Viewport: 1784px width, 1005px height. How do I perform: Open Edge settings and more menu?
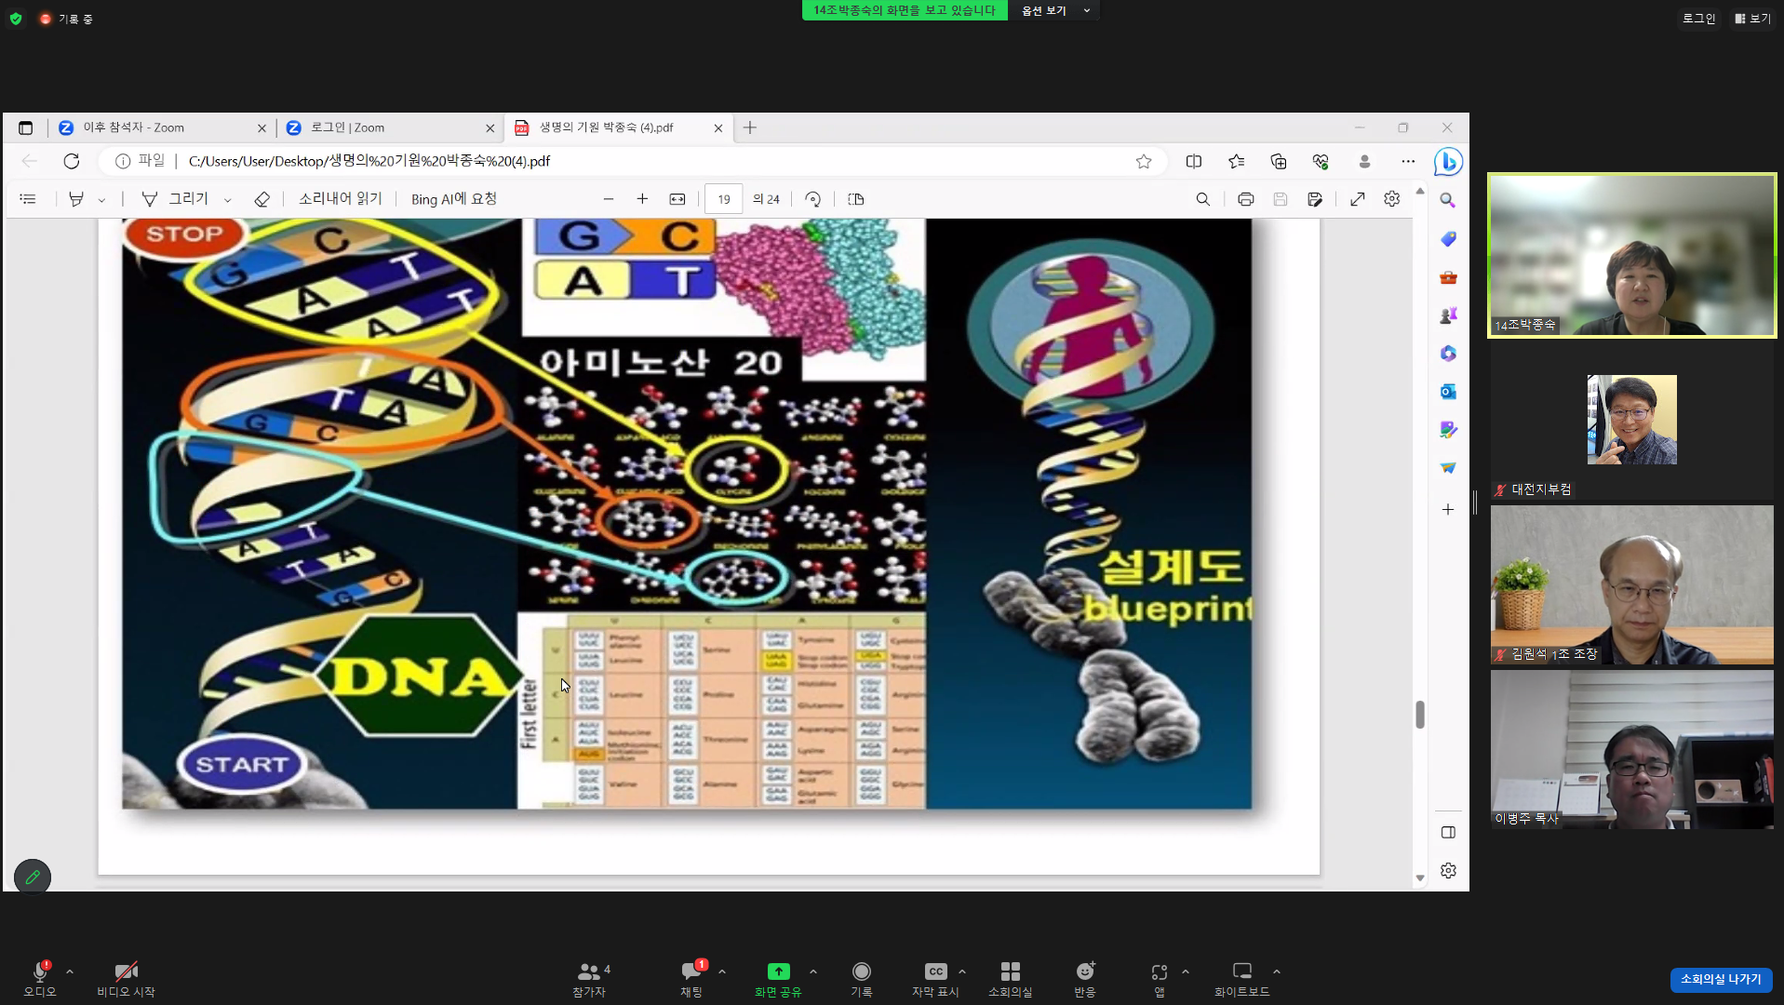1408,161
